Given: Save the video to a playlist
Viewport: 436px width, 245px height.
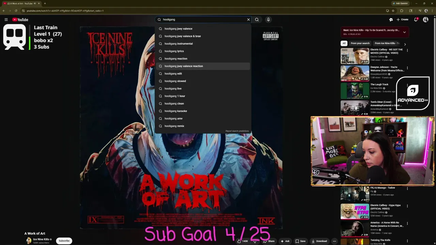Looking at the screenshot, I should (x=300, y=241).
